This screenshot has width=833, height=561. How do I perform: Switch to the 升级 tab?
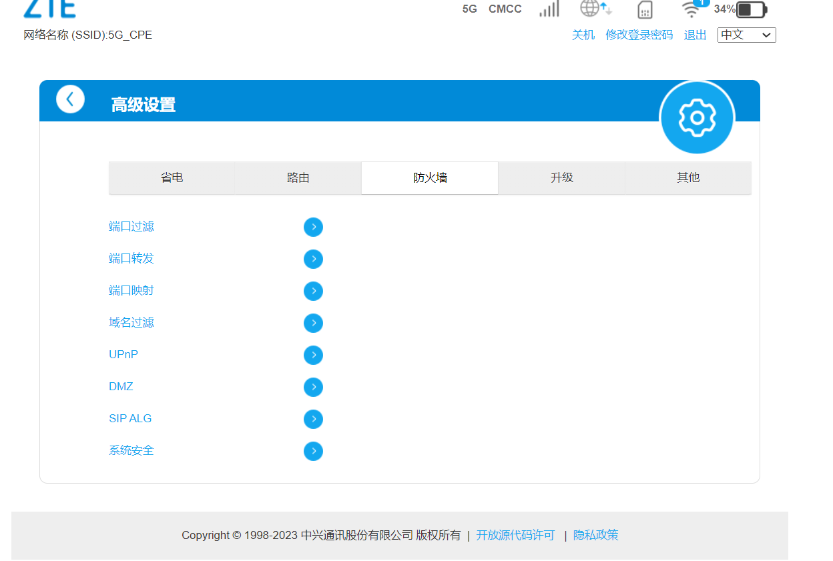[x=561, y=178]
